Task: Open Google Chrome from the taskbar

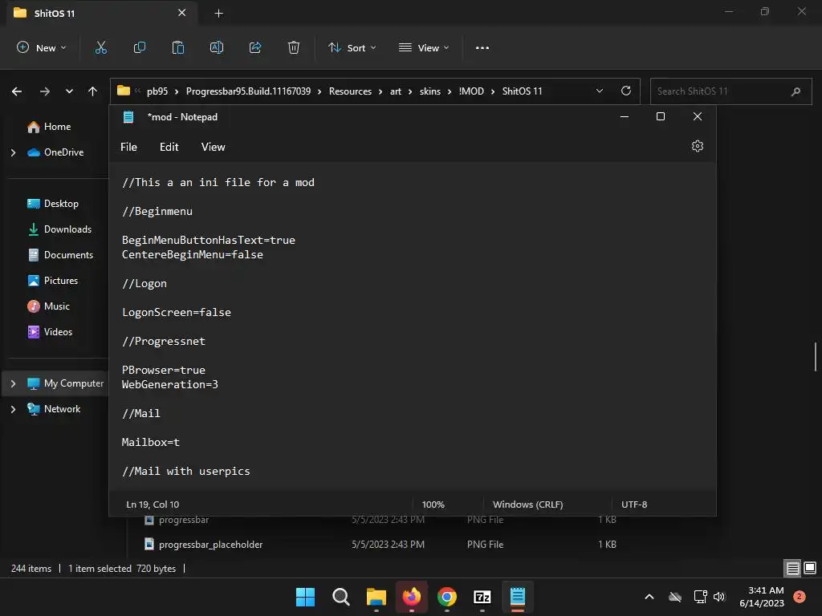Action: coord(447,597)
